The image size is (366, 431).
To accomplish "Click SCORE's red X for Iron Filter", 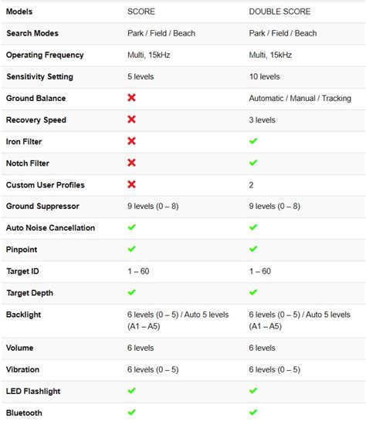I will tap(131, 141).
